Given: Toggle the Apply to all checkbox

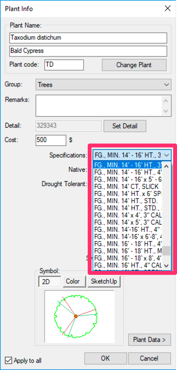Looking at the screenshot, I should click(x=8, y=360).
